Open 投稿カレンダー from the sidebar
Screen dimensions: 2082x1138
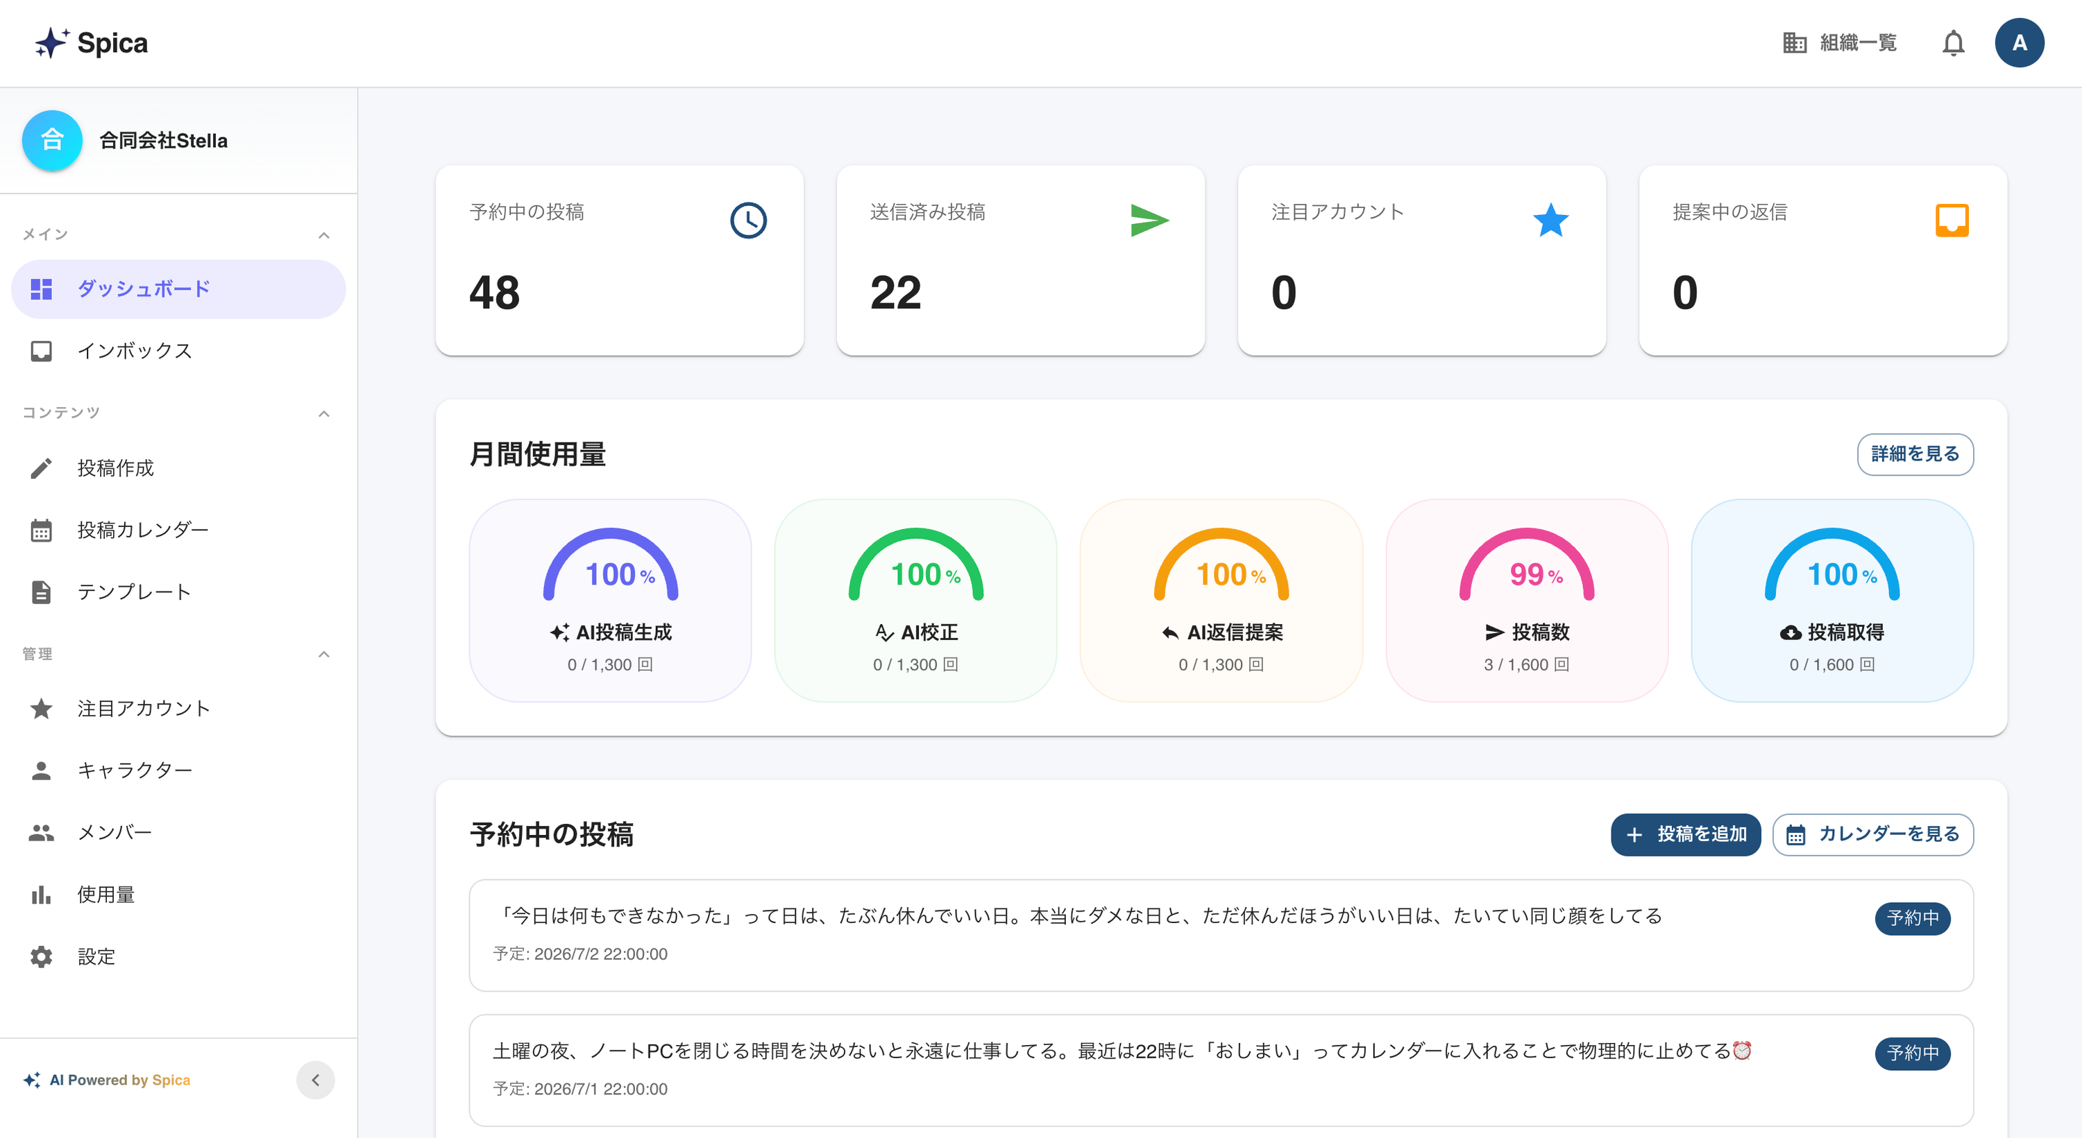click(178, 530)
